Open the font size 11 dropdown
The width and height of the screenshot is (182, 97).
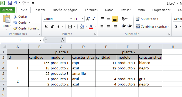83,19
